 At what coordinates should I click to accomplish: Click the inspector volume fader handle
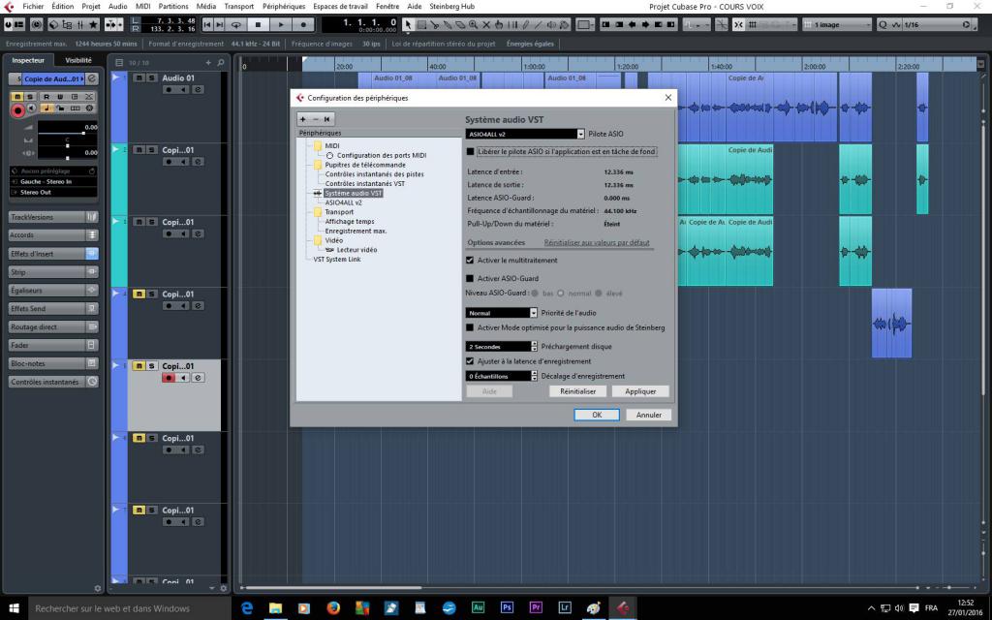coord(83,133)
